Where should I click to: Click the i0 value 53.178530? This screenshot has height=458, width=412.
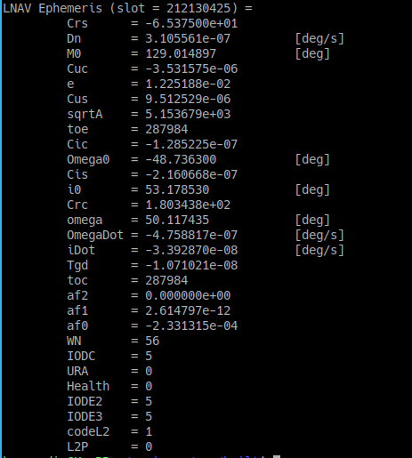(x=177, y=189)
